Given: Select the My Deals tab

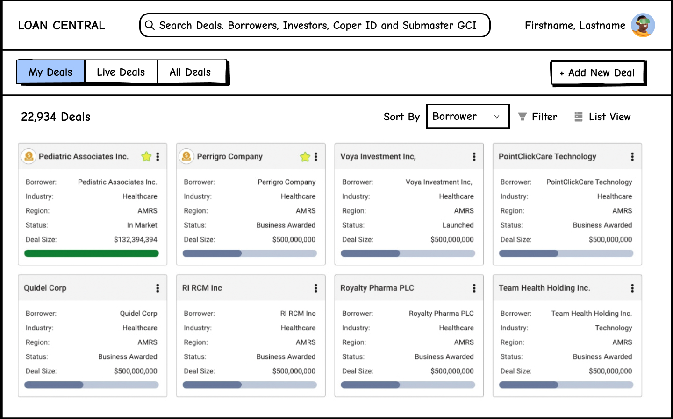Looking at the screenshot, I should pos(50,72).
